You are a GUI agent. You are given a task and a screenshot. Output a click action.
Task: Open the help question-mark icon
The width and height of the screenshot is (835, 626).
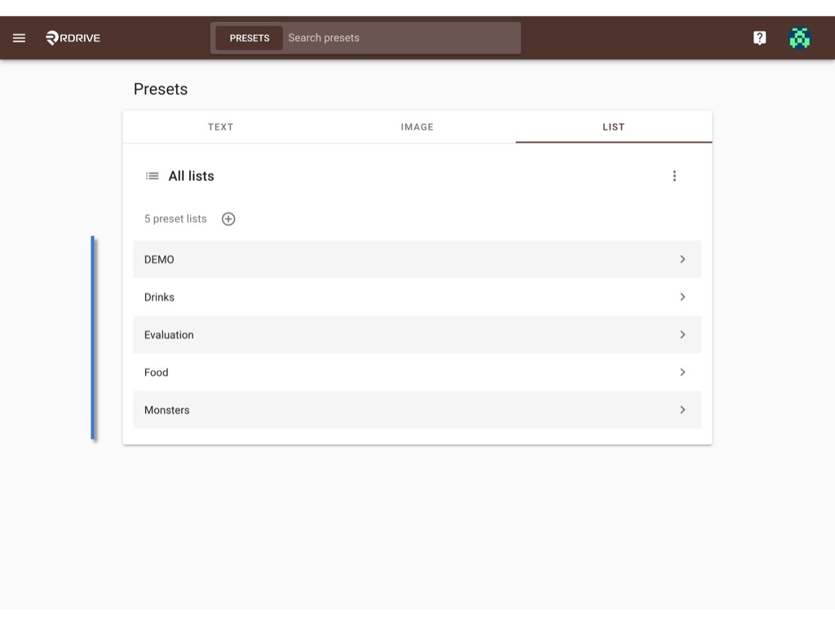pyautogui.click(x=759, y=37)
